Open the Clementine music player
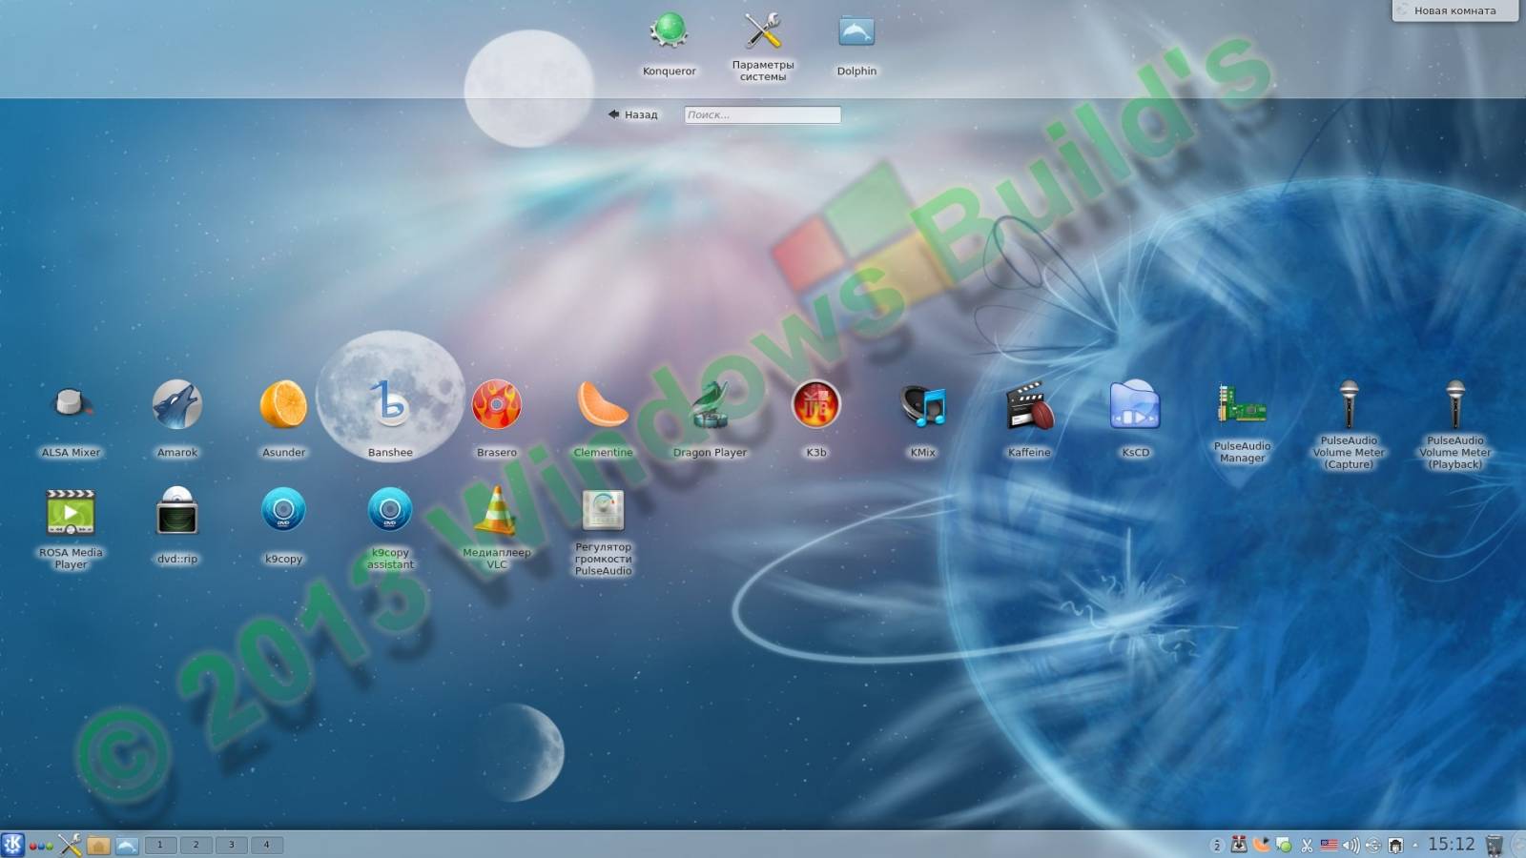 pos(603,419)
